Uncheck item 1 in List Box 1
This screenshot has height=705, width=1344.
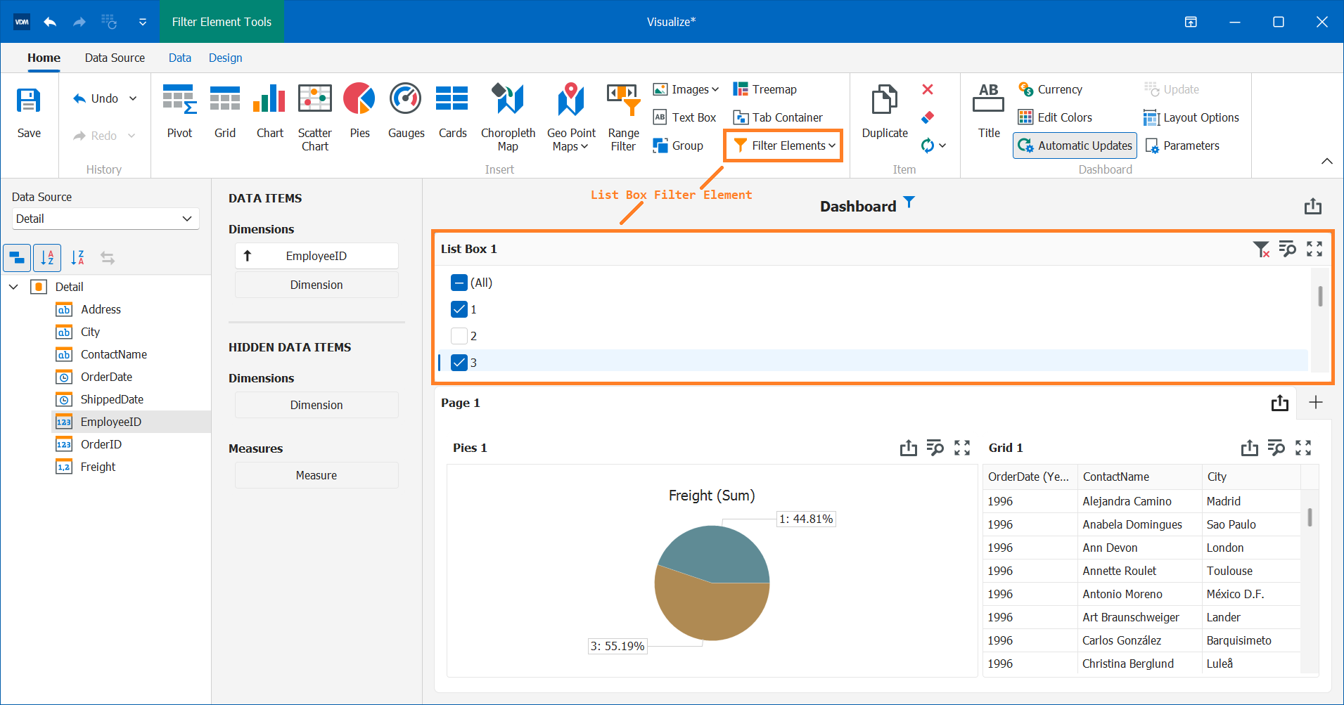coord(459,309)
